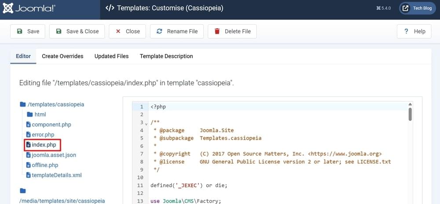Image resolution: width=440 pixels, height=204 pixels.
Task: Click the file icon beside joomla.asset.json
Action: [28, 155]
